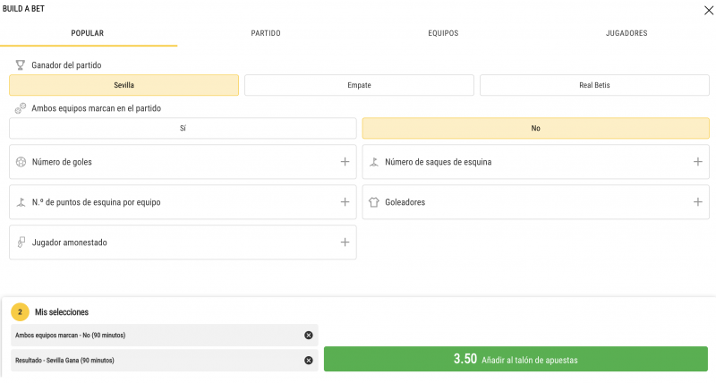This screenshot has height=383, width=716.
Task: Click the card icon for Jugador amonestado
Action: [21, 243]
